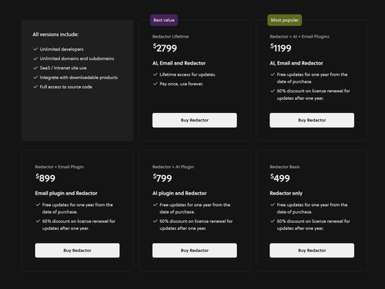
Task: Click the $899 price
Action: pyautogui.click(x=45, y=178)
